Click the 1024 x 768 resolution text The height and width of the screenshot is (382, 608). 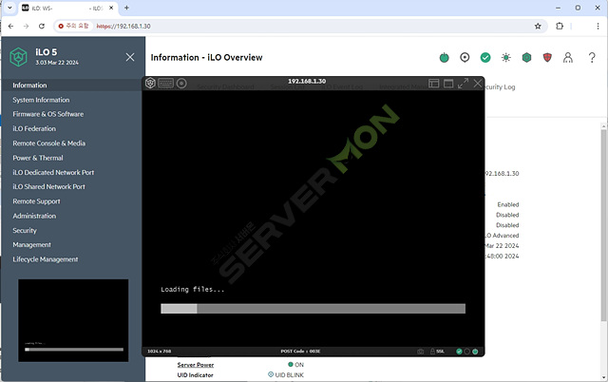(160, 352)
